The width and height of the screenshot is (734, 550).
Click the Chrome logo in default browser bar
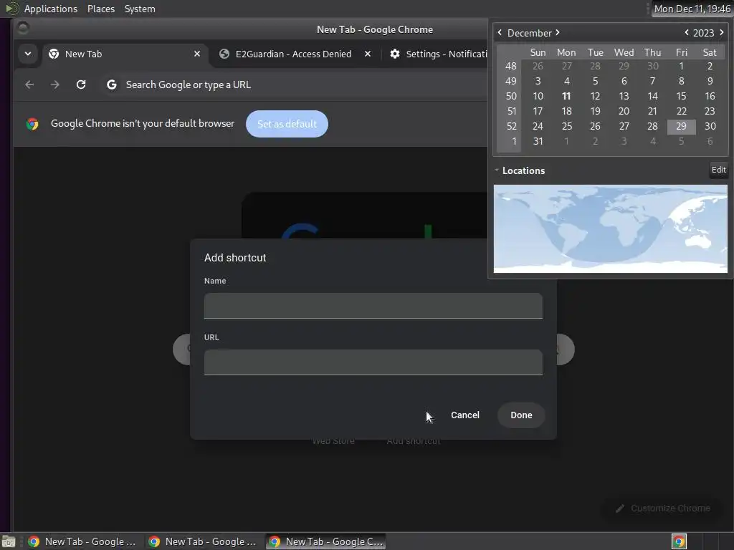tap(32, 124)
